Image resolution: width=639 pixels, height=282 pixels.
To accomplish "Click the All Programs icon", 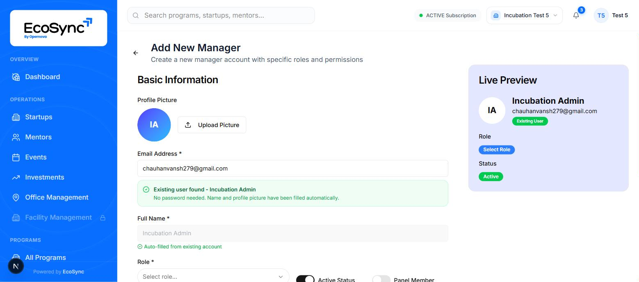I will coord(16,257).
